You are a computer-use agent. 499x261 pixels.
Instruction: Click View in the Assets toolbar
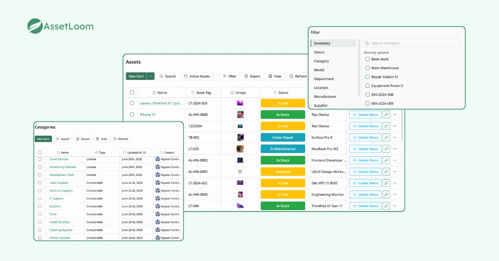click(275, 76)
